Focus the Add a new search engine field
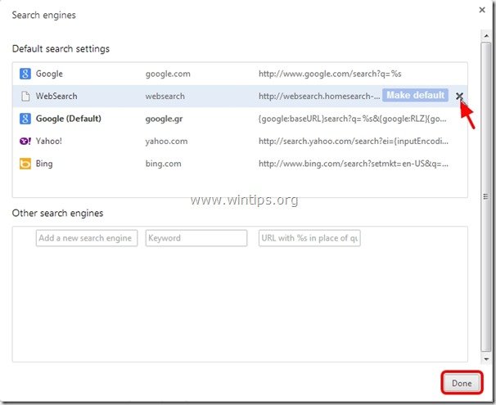The width and height of the screenshot is (496, 405). 87,238
